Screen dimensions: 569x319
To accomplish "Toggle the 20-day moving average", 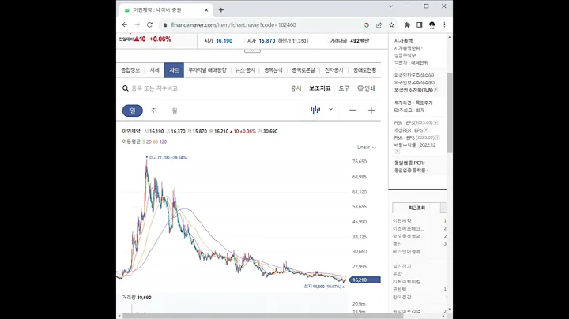I will [149, 142].
